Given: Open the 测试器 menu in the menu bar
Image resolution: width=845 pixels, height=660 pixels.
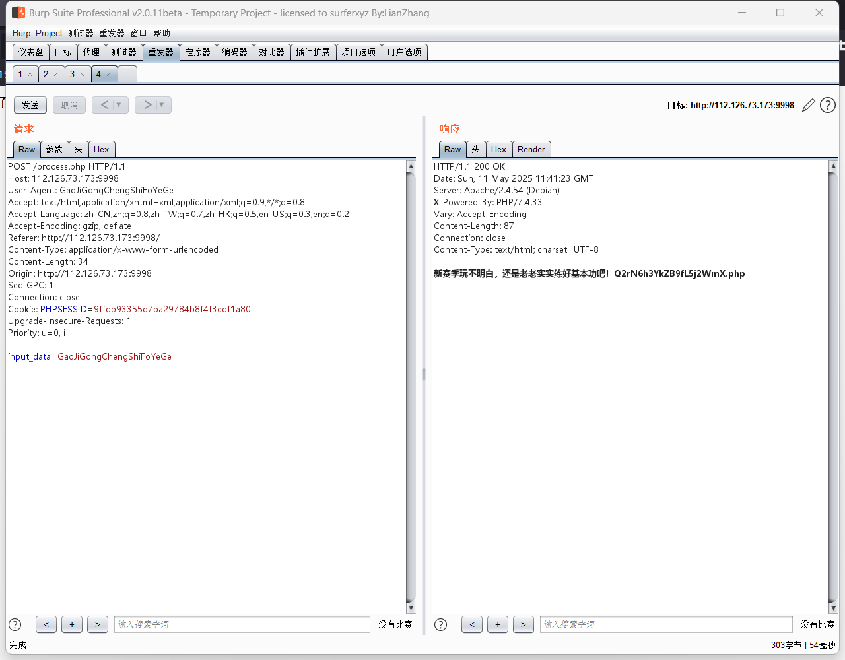Looking at the screenshot, I should (x=81, y=33).
